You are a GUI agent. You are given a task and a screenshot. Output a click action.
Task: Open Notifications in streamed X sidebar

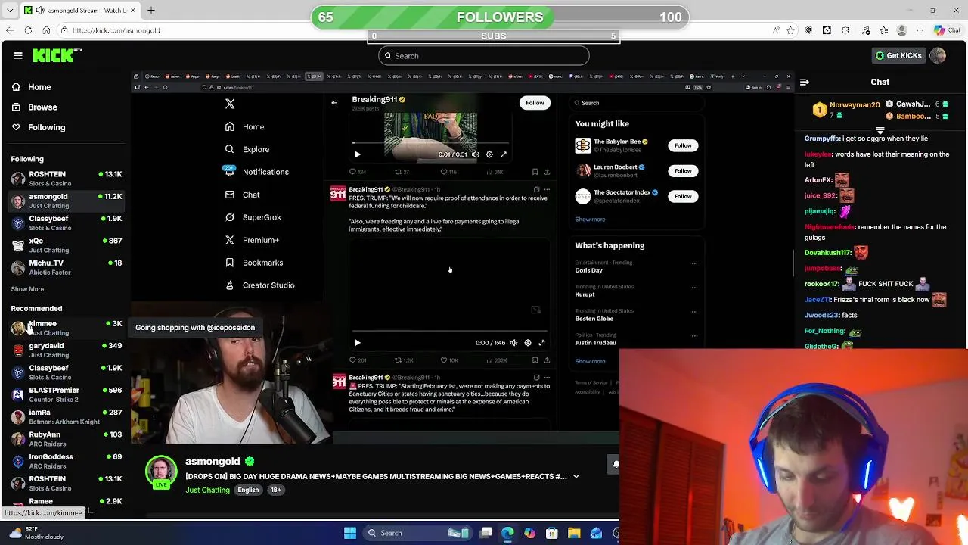[x=257, y=172]
